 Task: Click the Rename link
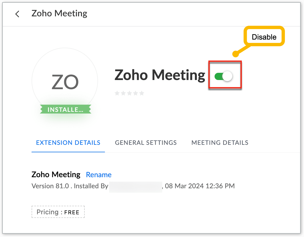pyautogui.click(x=99, y=175)
